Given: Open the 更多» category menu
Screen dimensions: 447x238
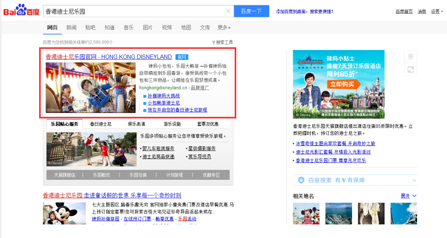Looking at the screenshot, I should [x=224, y=27].
